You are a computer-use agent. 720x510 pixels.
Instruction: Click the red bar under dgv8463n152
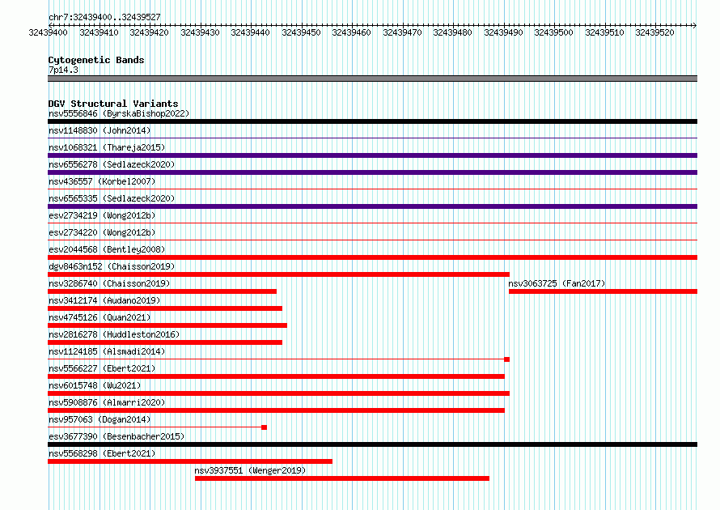[x=279, y=274]
